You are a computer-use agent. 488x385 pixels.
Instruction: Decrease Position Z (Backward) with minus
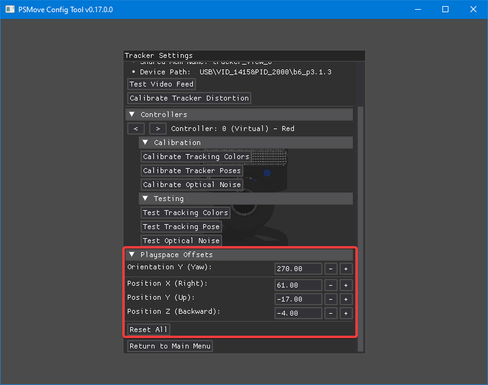[331, 313]
